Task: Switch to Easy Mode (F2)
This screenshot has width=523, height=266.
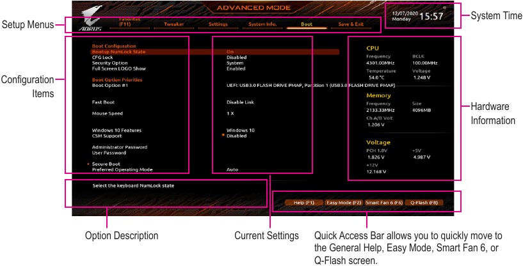Action: coord(344,202)
